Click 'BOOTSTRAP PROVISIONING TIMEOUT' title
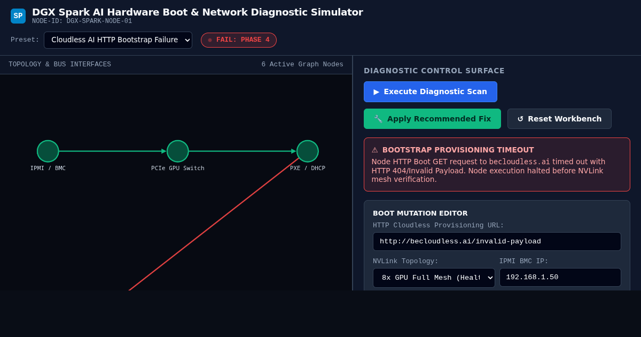The width and height of the screenshot is (641, 337). pyautogui.click(x=458, y=150)
